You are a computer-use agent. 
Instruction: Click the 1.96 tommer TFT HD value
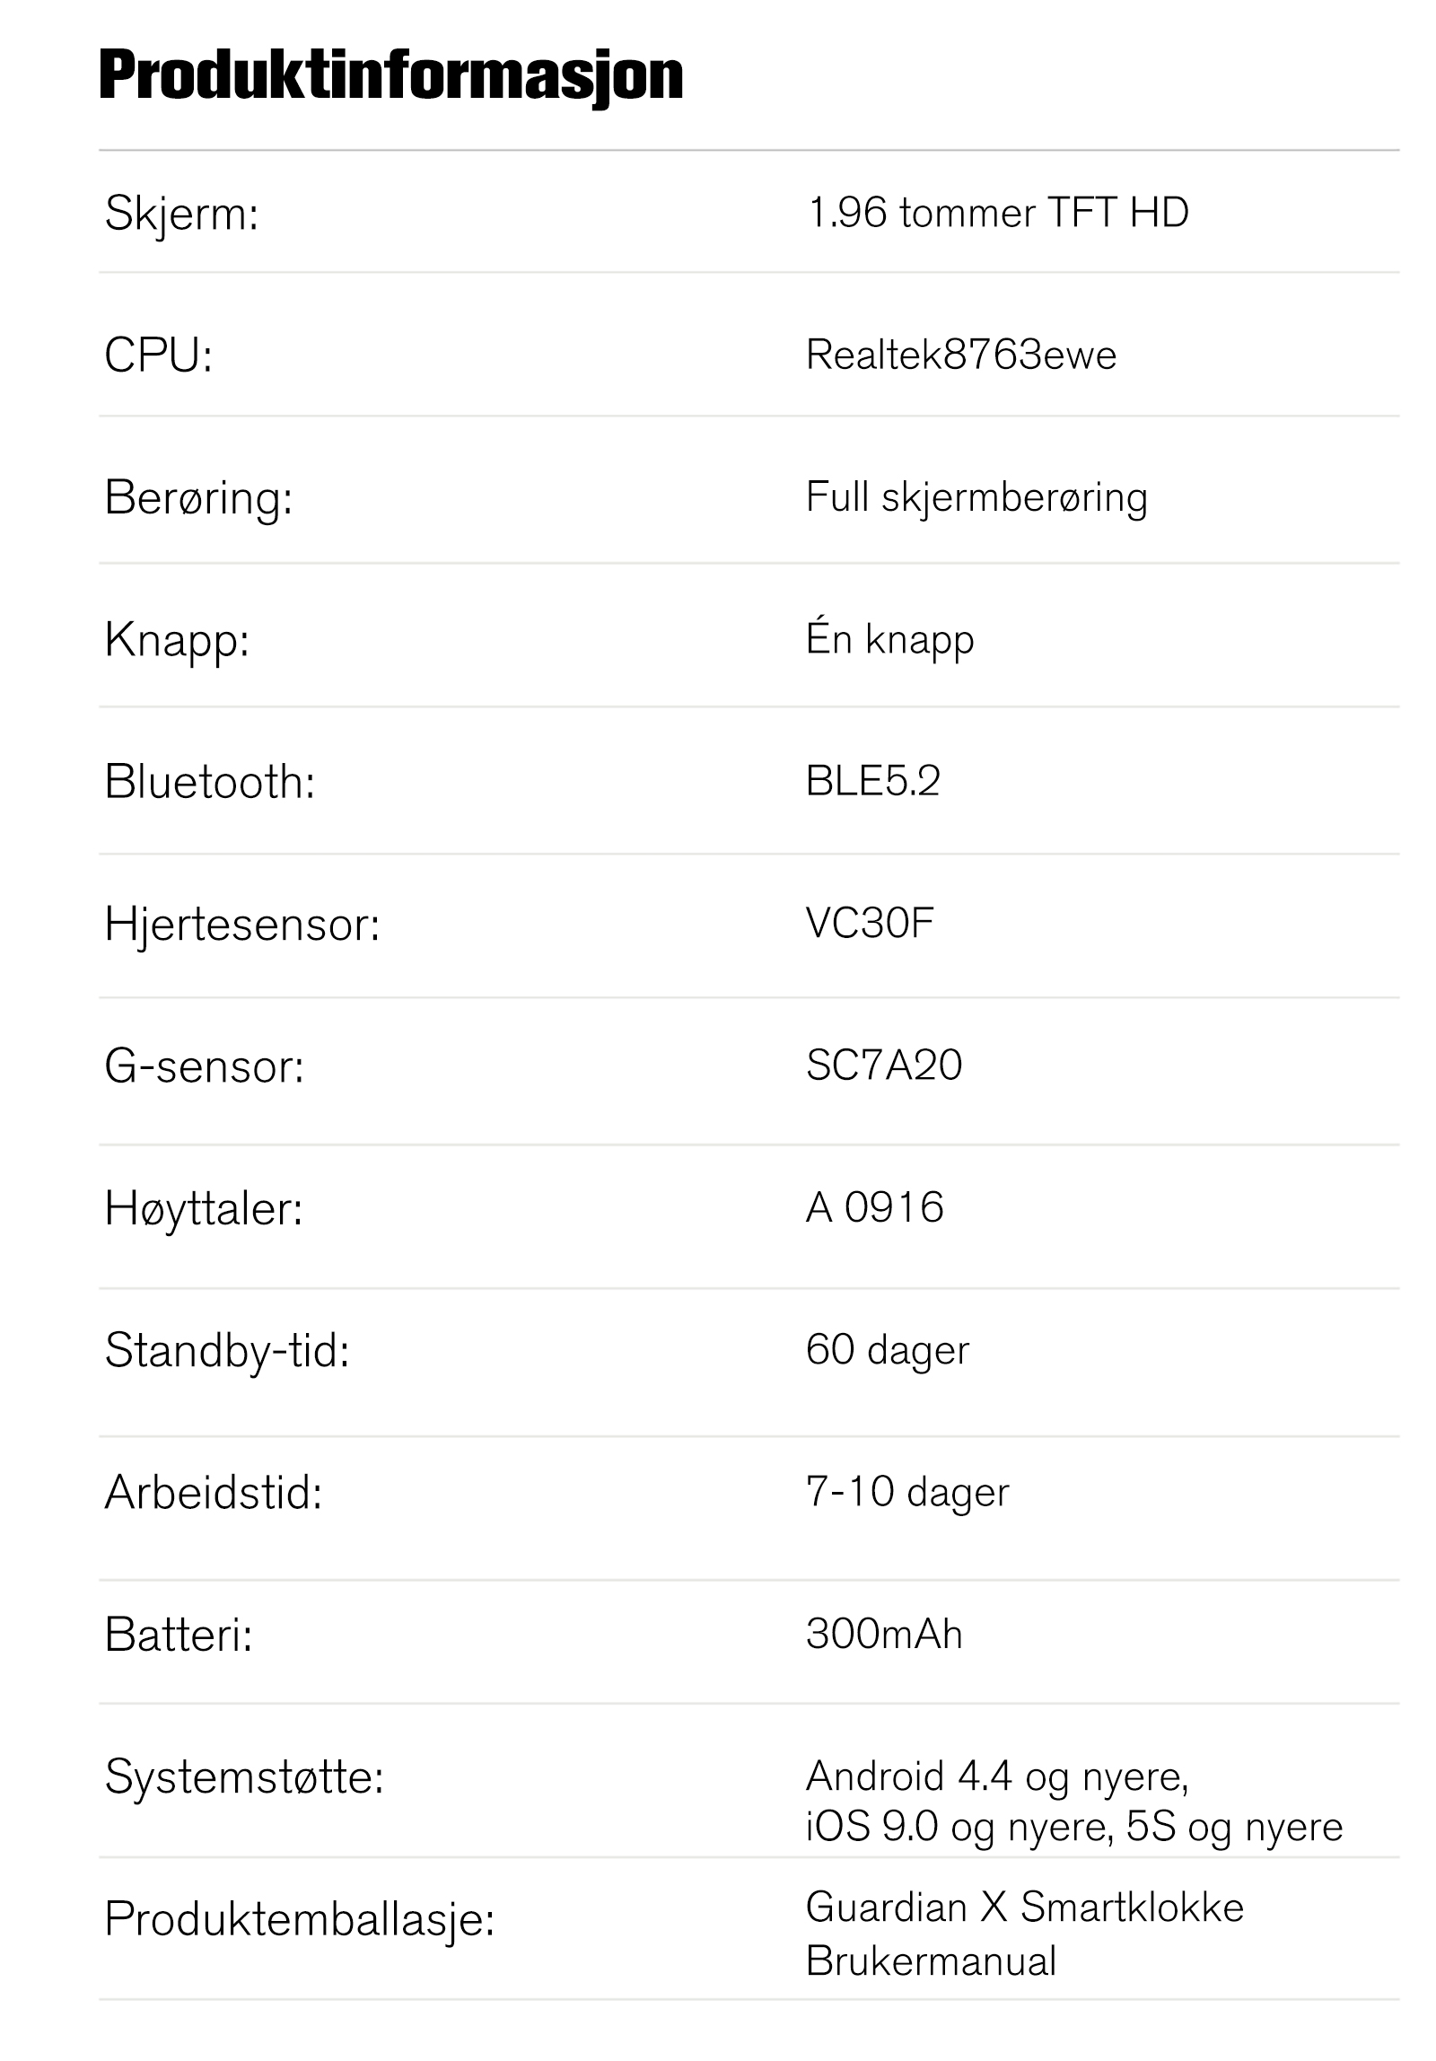coord(997,213)
